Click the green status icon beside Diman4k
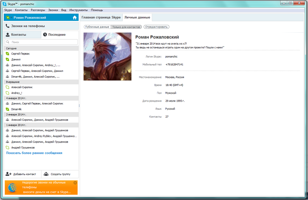The height and width of the screenshot is (200, 308). point(7,109)
